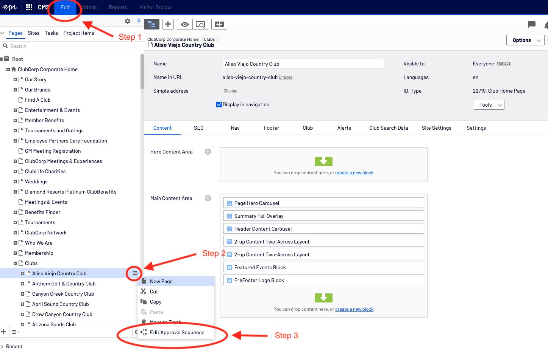Click the navigation tree scrollbar

(x=142, y=72)
